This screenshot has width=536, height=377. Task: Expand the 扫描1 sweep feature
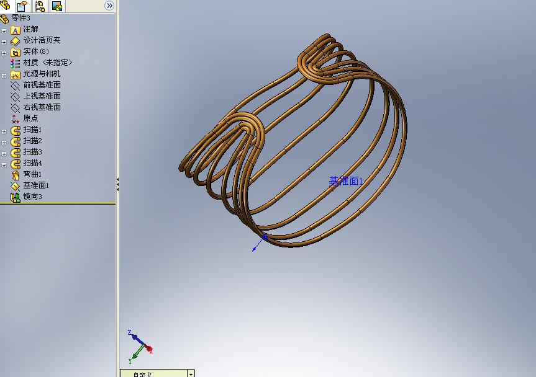4,131
